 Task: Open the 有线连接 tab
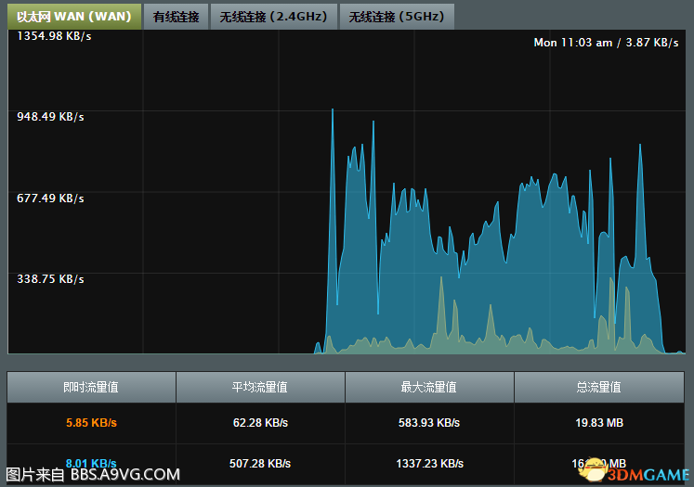(176, 16)
